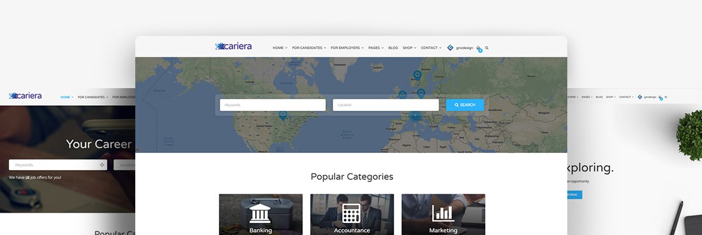Click the map pin over Norway

coord(417,75)
